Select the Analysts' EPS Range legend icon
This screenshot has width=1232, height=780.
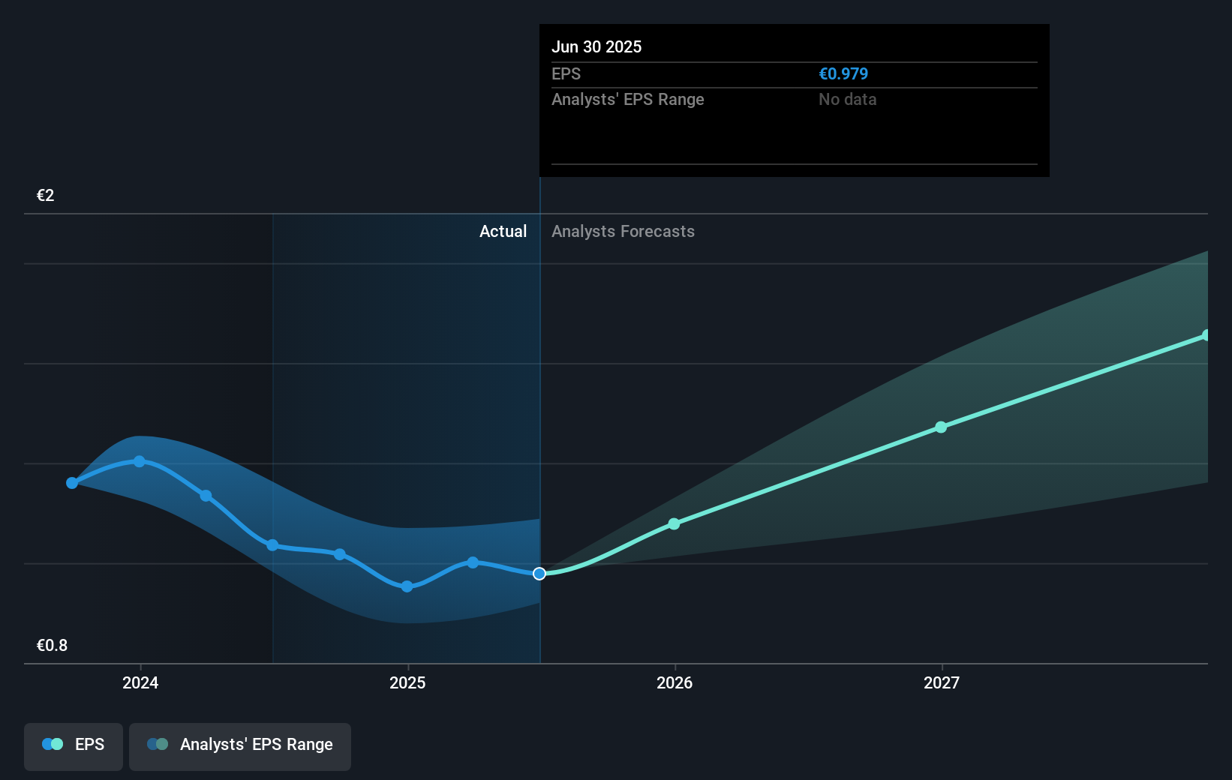158,744
